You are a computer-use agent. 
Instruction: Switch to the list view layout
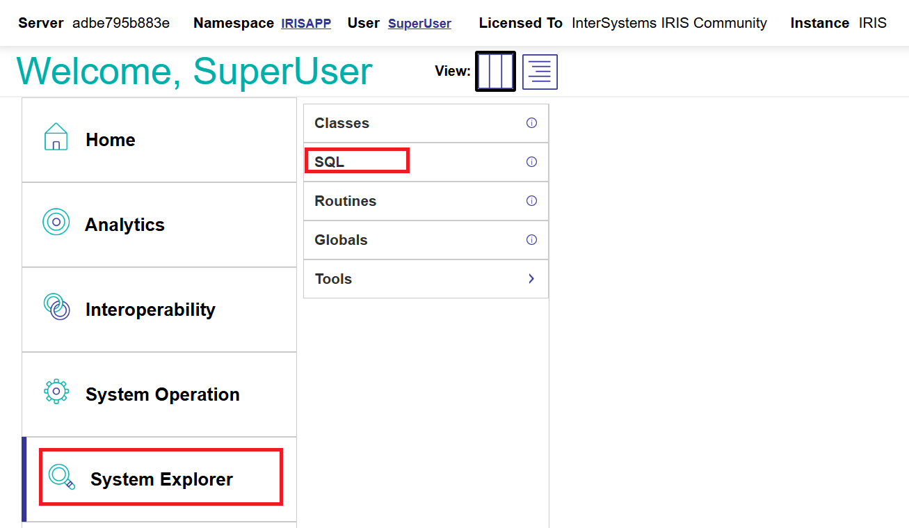(540, 72)
